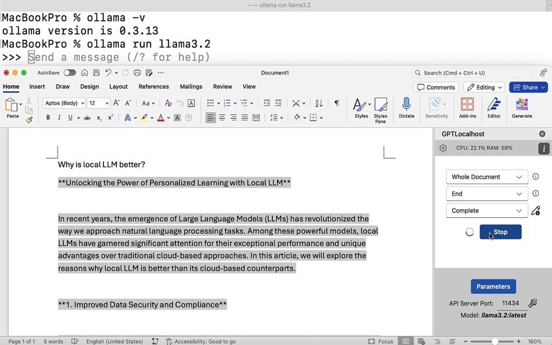Click the Search (Cmd + Ctrl + U) field
Image resolution: width=552 pixels, height=345 pixels.
click(473, 73)
